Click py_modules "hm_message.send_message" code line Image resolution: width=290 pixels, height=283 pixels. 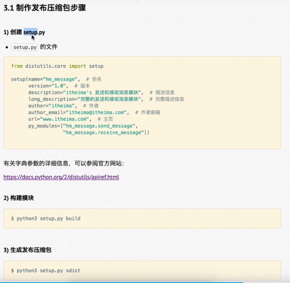coord(83,126)
